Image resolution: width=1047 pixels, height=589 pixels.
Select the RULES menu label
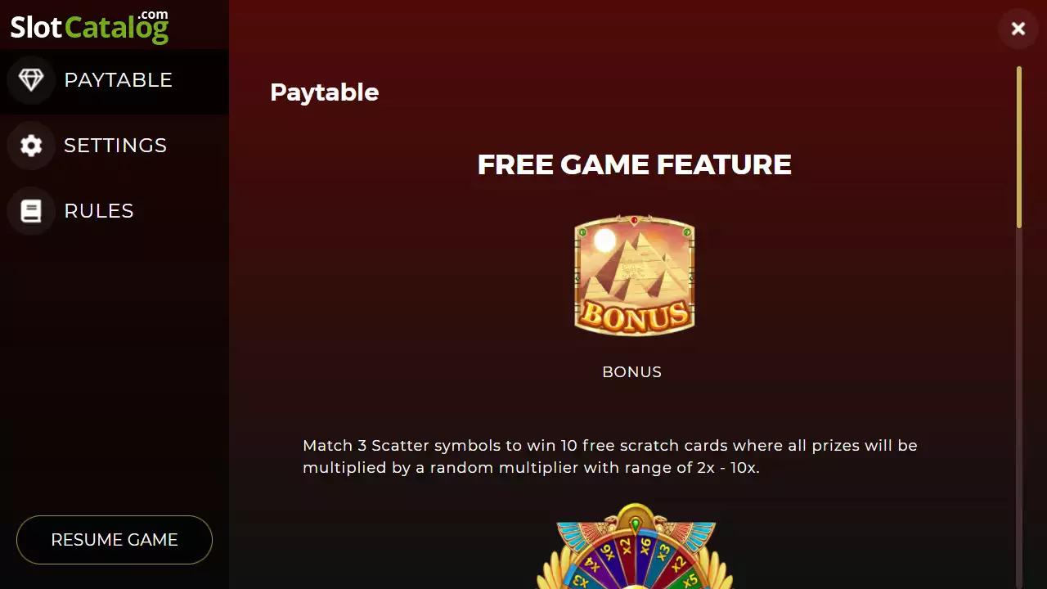pyautogui.click(x=99, y=211)
